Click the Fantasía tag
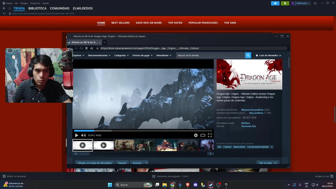336x189 pixels. point(227,147)
